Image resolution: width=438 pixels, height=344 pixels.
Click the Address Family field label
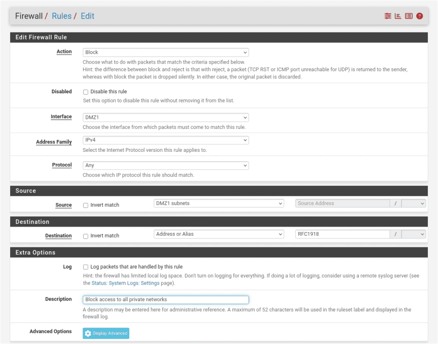(54, 142)
